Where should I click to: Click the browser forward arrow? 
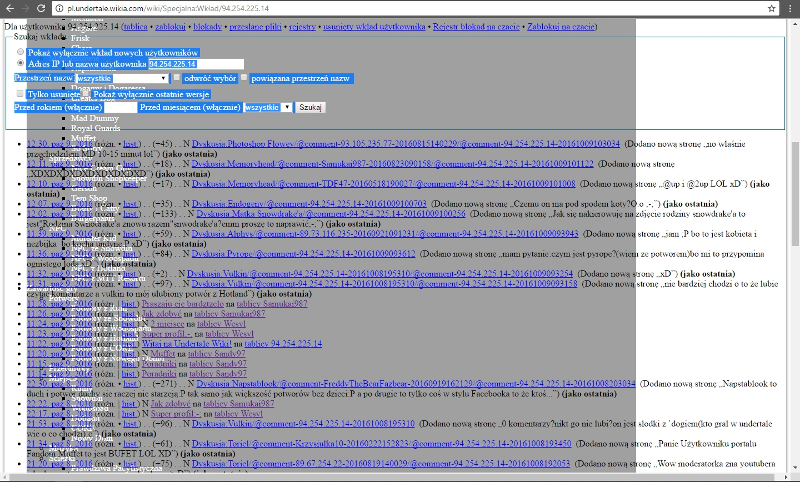[x=25, y=8]
